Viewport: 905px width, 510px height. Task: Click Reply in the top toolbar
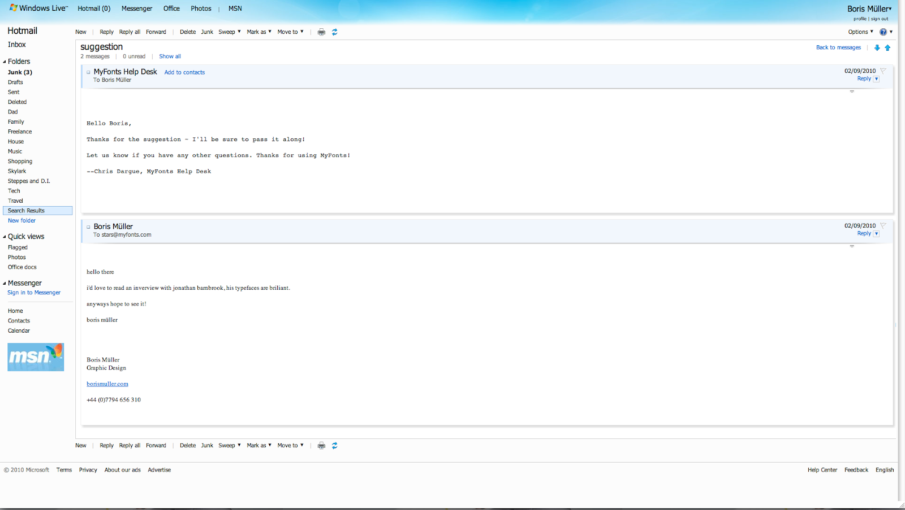coord(106,32)
